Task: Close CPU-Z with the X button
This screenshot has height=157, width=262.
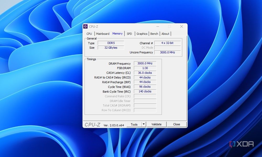Action: click(182, 26)
